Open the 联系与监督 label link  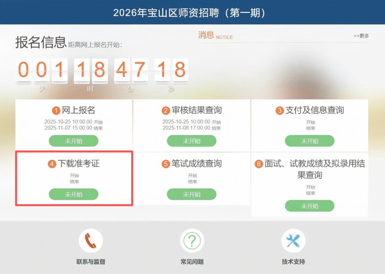point(91,262)
